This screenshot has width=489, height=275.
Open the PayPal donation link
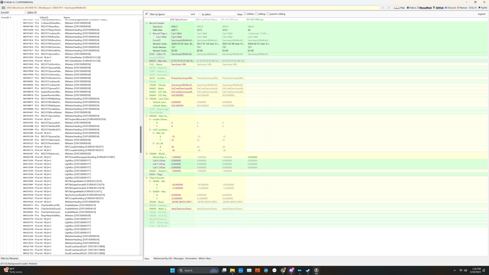(x=483, y=8)
